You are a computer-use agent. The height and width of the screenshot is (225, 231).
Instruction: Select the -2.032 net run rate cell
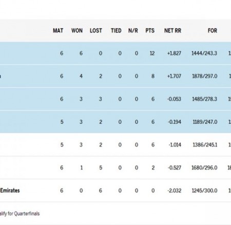tap(175, 191)
